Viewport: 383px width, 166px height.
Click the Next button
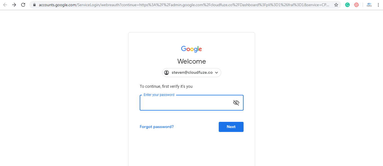tap(231, 127)
